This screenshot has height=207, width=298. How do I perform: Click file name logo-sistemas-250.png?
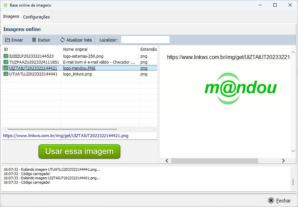point(83,56)
